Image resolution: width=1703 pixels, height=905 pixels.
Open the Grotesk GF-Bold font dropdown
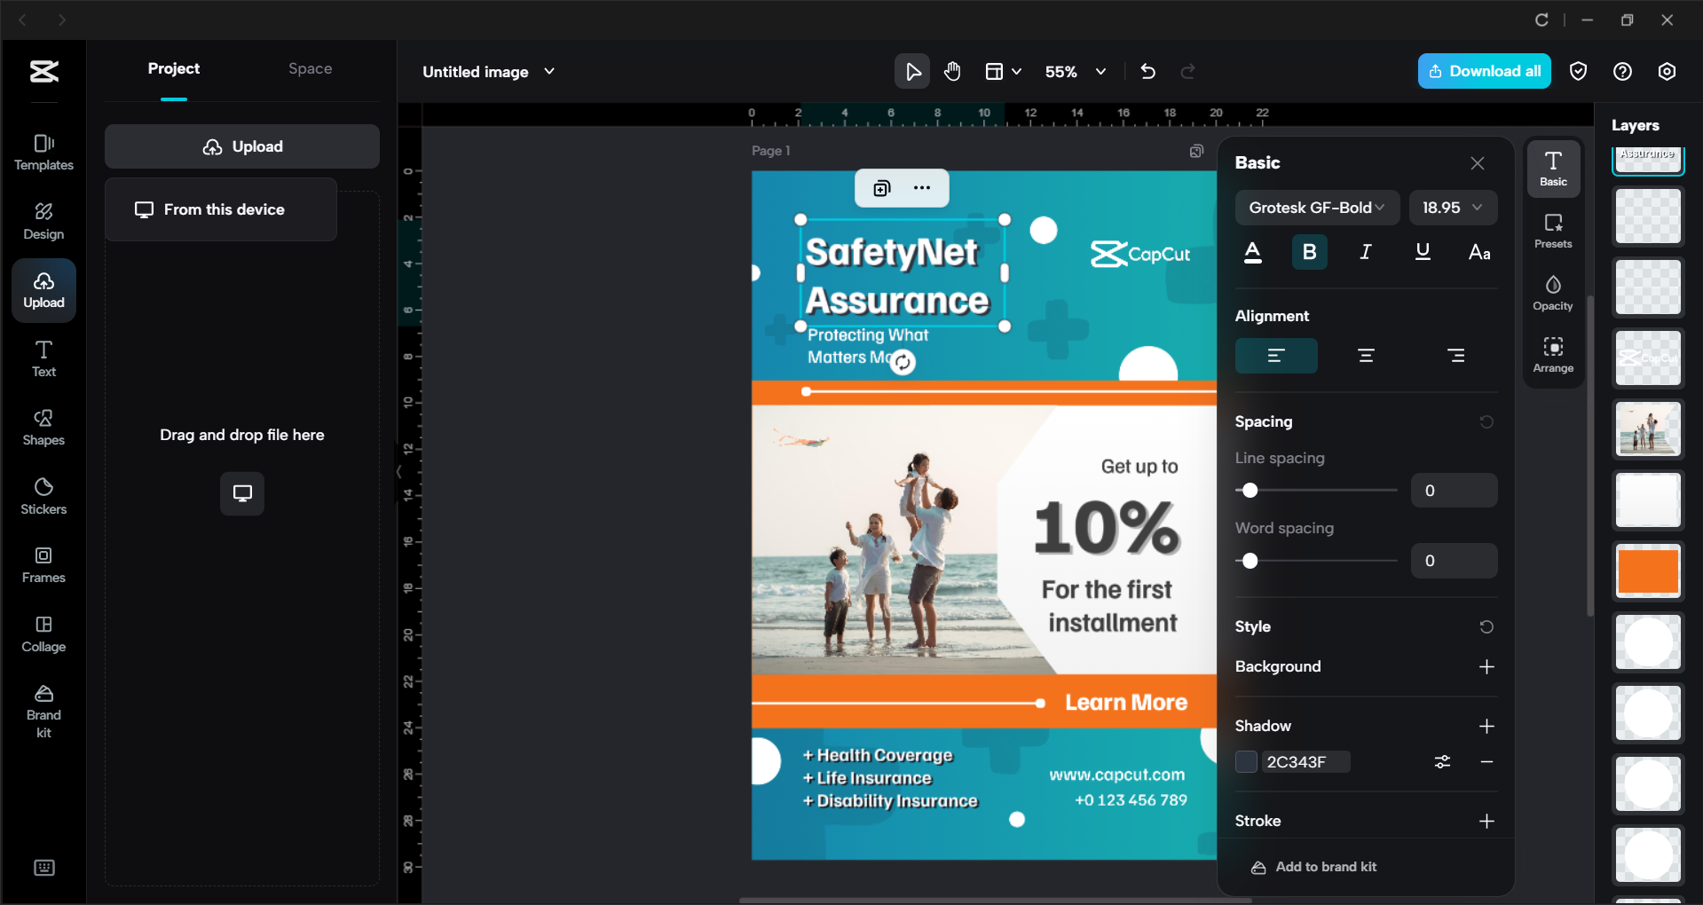1316,207
